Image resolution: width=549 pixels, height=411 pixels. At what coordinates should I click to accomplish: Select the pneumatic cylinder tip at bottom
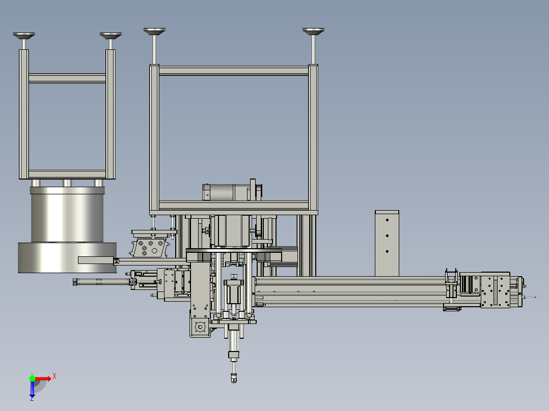234,378
